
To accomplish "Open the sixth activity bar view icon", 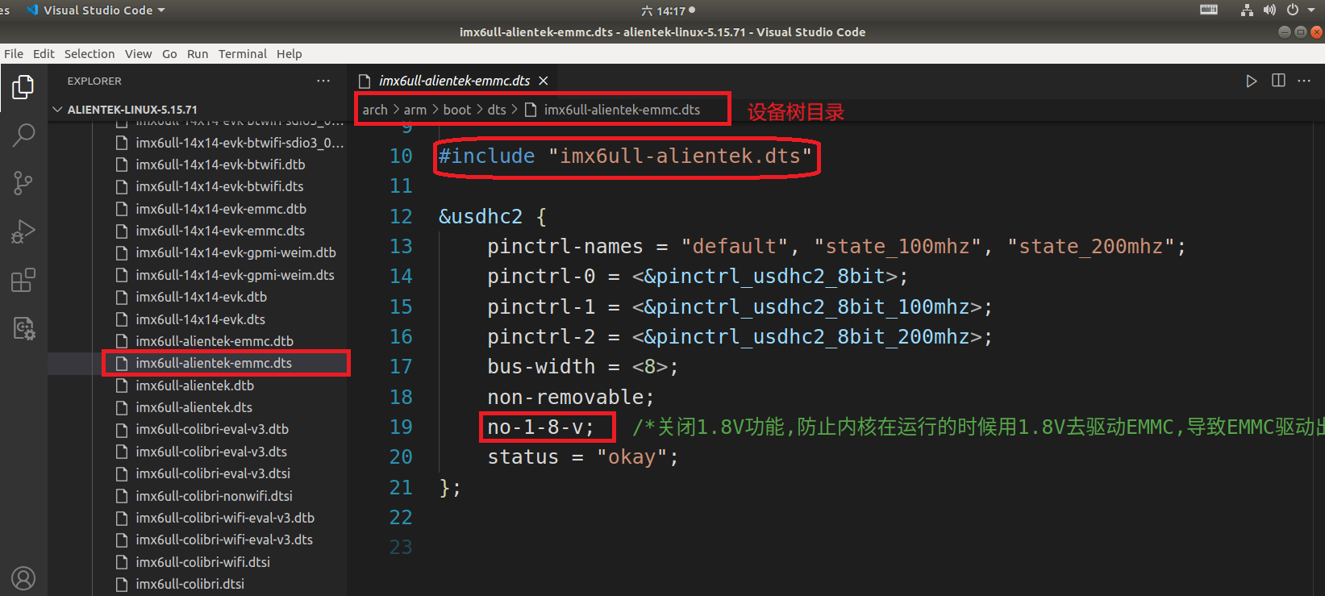I will coord(23,328).
